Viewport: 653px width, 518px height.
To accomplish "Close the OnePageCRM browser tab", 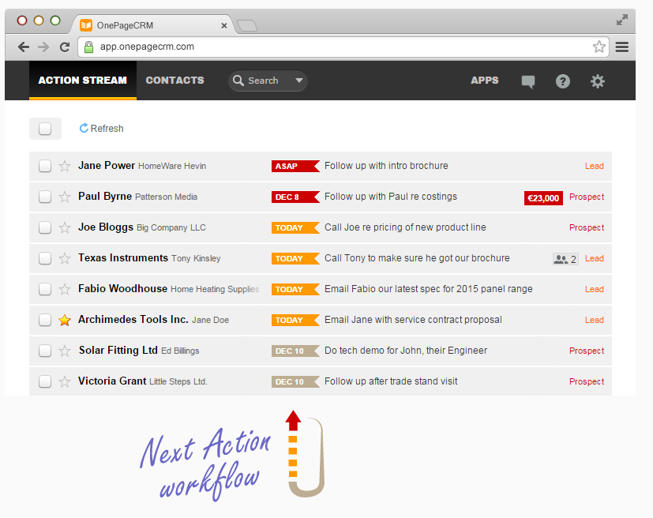I will point(224,26).
